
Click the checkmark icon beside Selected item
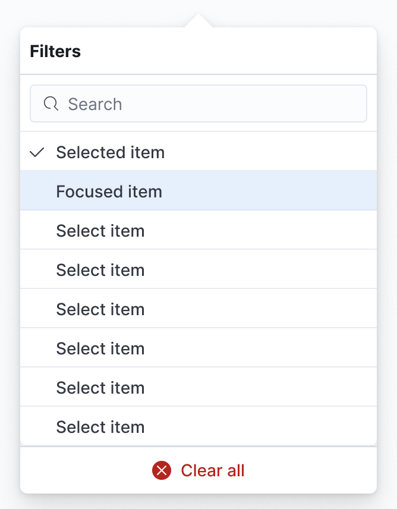click(37, 153)
